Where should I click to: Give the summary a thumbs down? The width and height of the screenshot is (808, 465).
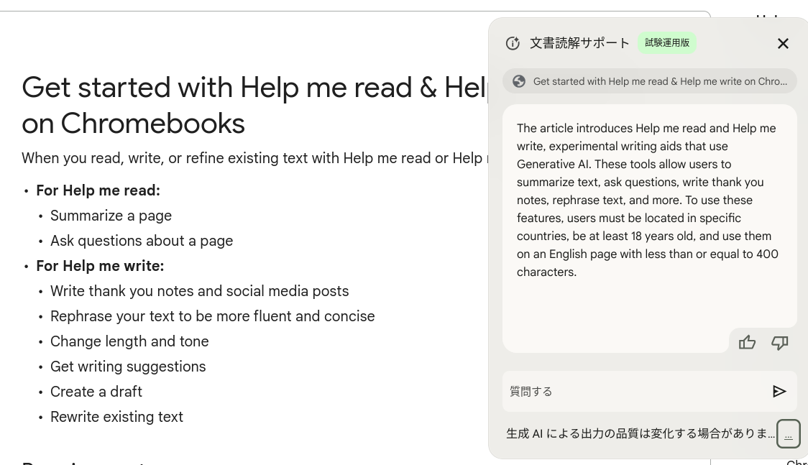pyautogui.click(x=779, y=342)
